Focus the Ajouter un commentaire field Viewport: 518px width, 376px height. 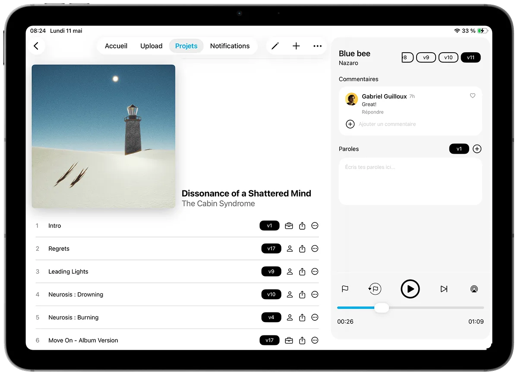(x=387, y=124)
